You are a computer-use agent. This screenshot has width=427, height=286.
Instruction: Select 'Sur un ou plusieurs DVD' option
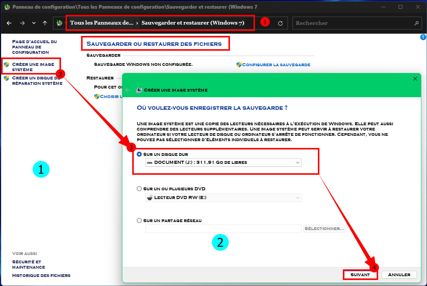pyautogui.click(x=139, y=189)
